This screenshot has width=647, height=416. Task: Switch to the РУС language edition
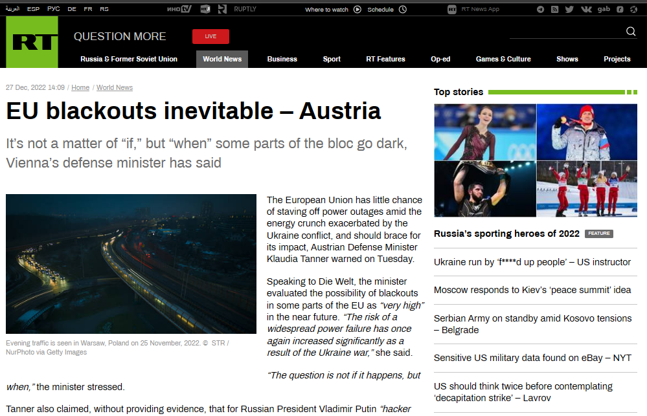pyautogui.click(x=54, y=9)
